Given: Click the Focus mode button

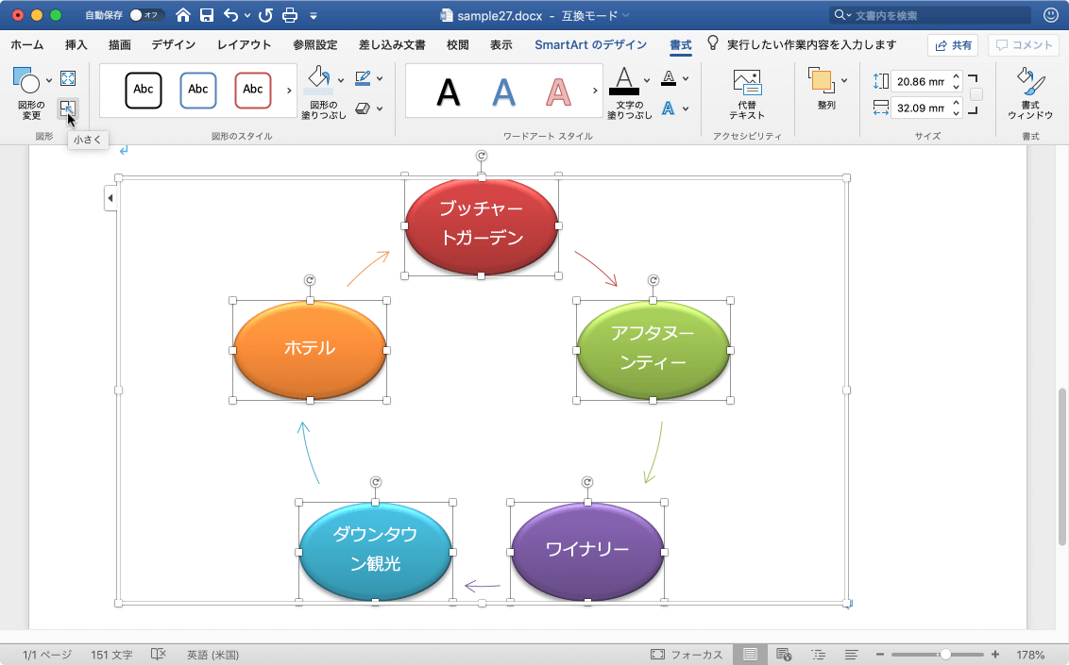Looking at the screenshot, I should 687,655.
